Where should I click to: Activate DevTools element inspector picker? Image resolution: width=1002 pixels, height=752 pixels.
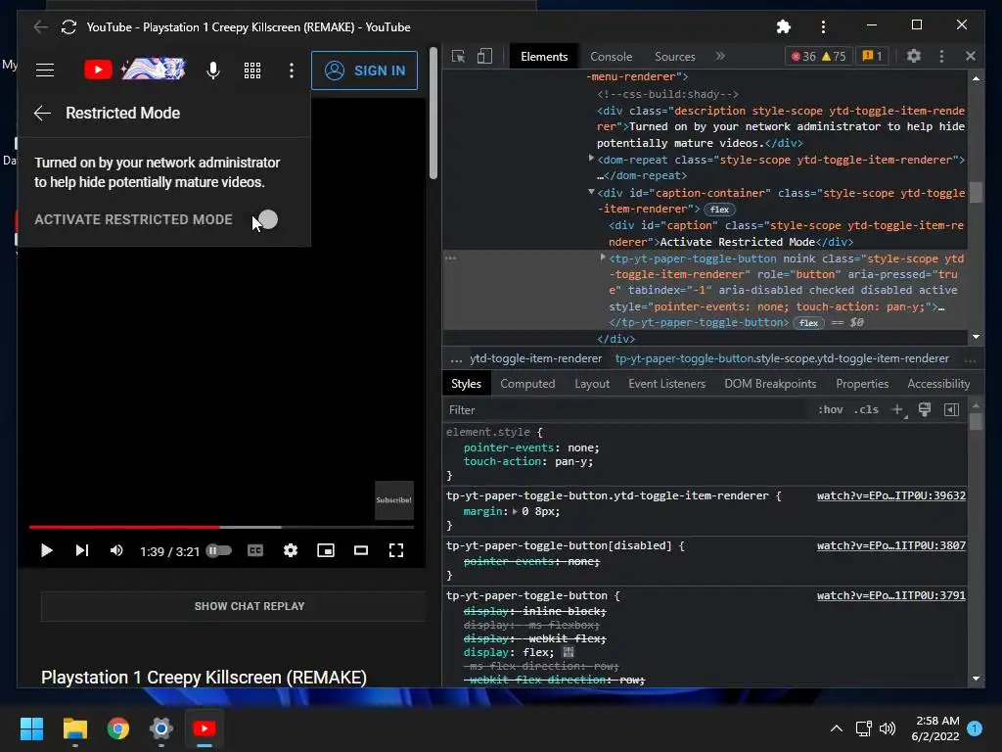[458, 56]
